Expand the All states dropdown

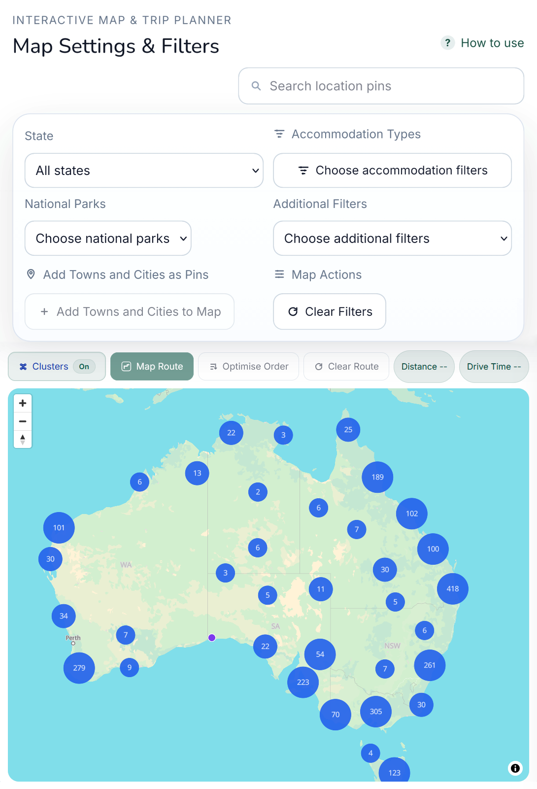click(x=144, y=171)
